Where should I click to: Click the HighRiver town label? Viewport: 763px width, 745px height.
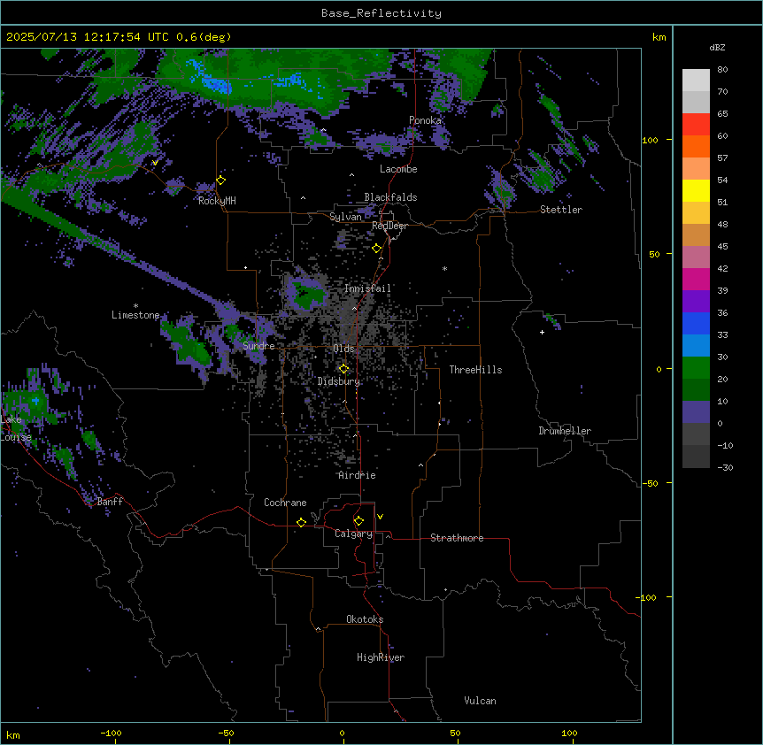(381, 657)
